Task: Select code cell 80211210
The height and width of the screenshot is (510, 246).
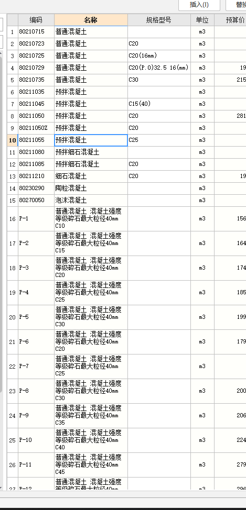Action: [36, 176]
